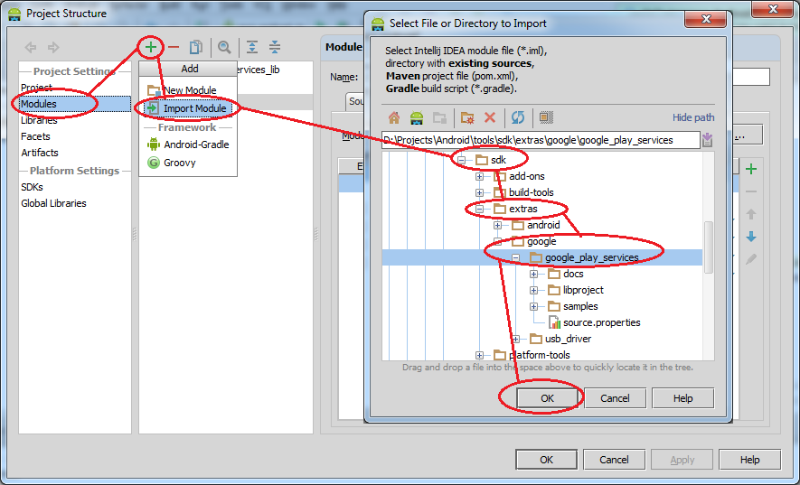
Task: Click the directory path input field
Action: coord(541,140)
